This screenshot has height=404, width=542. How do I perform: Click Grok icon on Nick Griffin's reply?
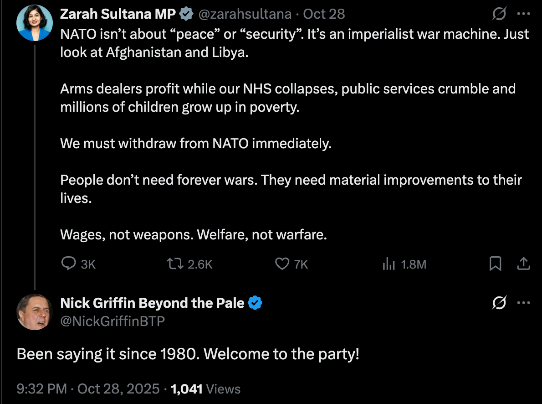(500, 302)
